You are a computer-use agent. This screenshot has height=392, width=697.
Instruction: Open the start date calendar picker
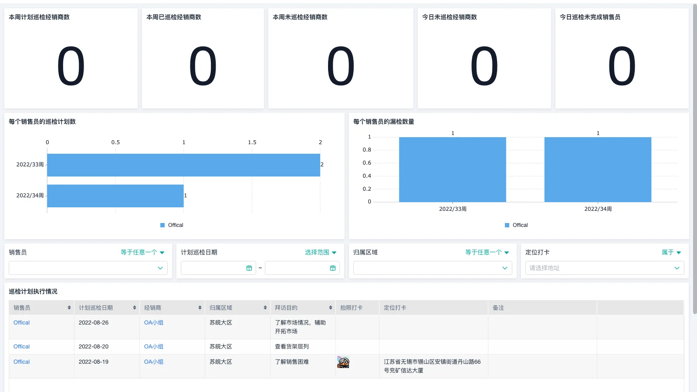[x=249, y=268]
